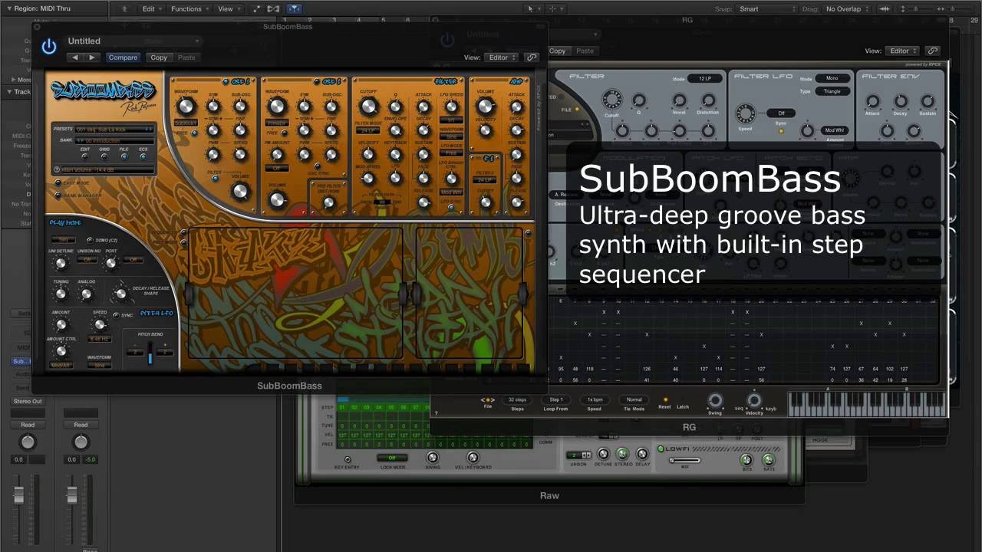982x552 pixels.
Task: Click the Swing knob in RG sequencer
Action: [715, 400]
